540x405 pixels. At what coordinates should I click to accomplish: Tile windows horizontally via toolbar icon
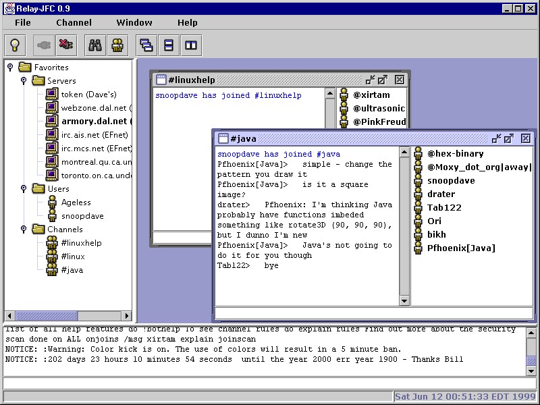(169, 45)
